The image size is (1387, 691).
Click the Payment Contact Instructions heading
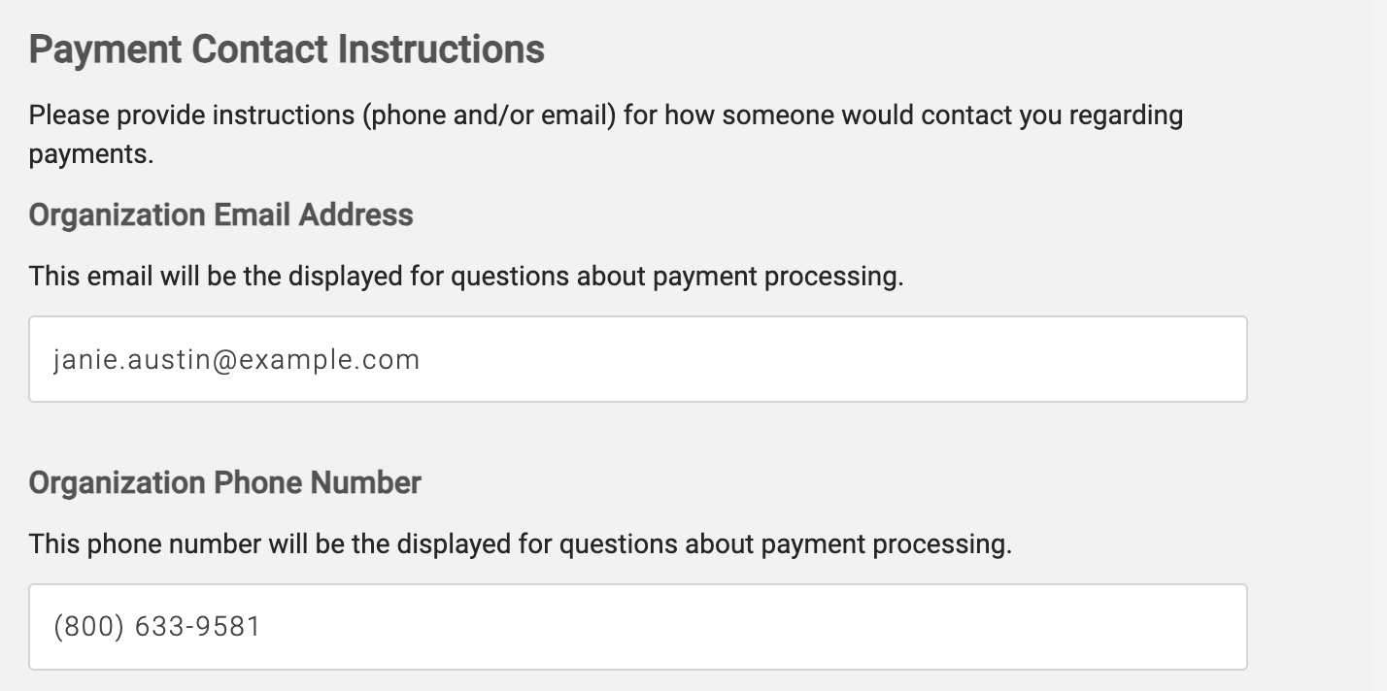[287, 49]
